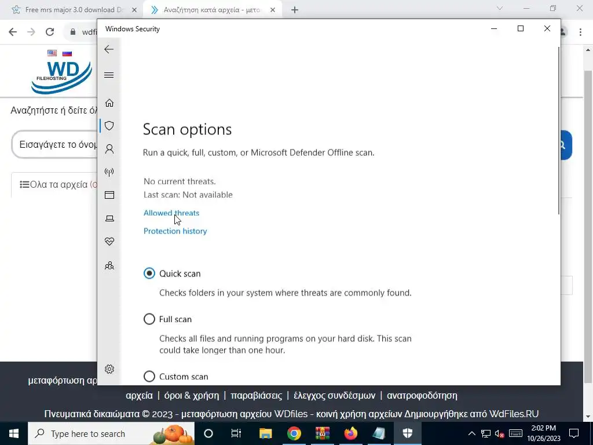Open Windows Security settings gear
This screenshot has width=593, height=445.
coord(109,369)
